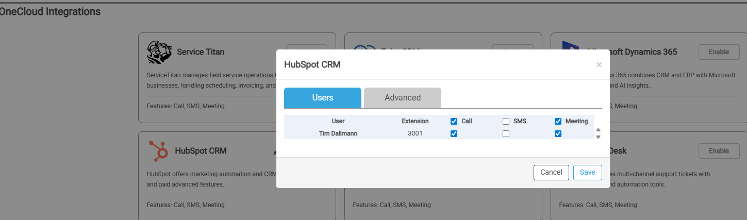
Task: Click Enable for Microsoft Dynamics 365
Action: click(718, 52)
